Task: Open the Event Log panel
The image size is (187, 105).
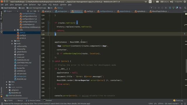Action: point(178,101)
